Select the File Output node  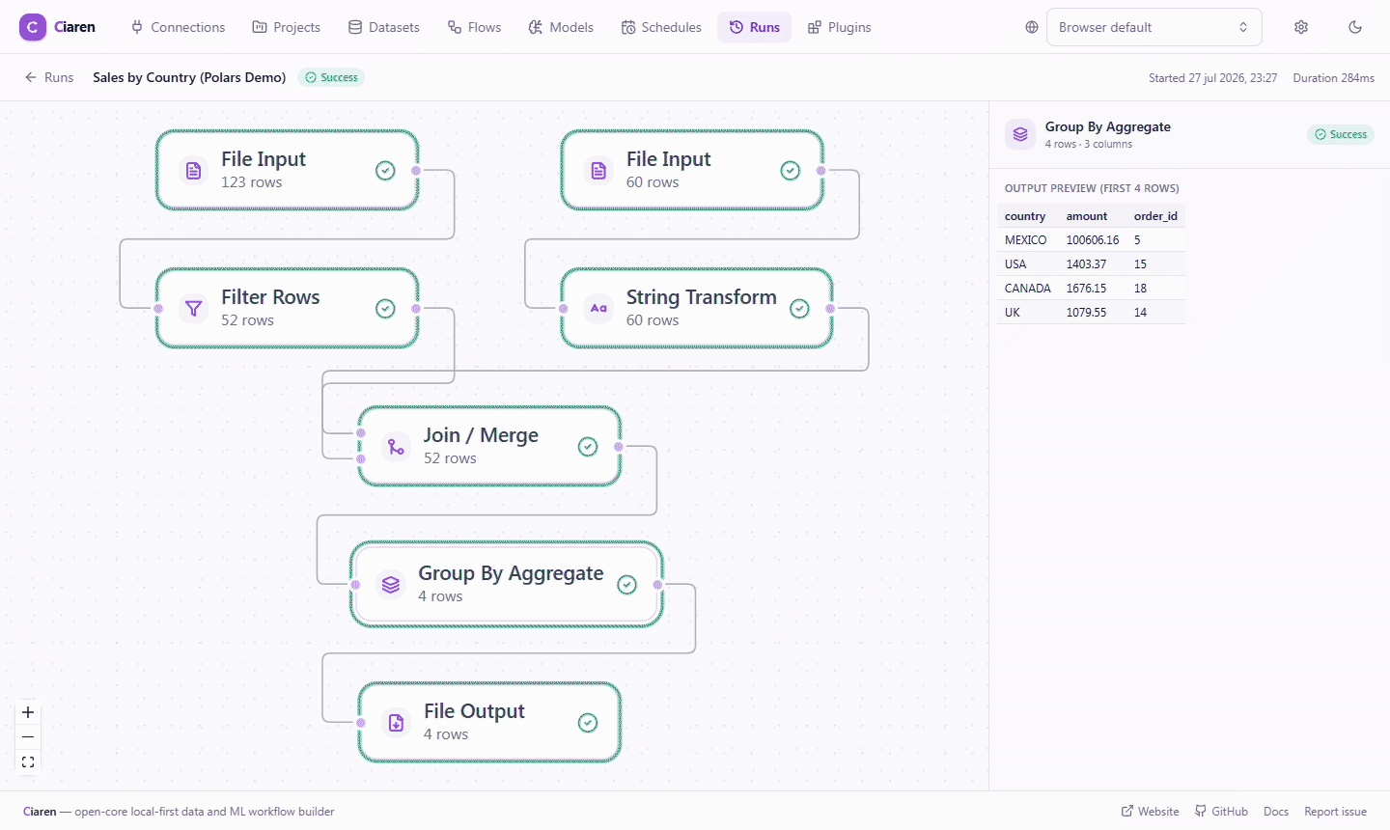click(x=490, y=722)
